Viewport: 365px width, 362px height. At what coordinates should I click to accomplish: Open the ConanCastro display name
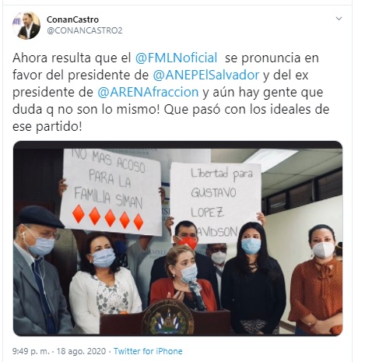click(x=72, y=19)
